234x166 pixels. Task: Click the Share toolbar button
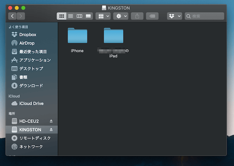pyautogui.click(x=137, y=16)
